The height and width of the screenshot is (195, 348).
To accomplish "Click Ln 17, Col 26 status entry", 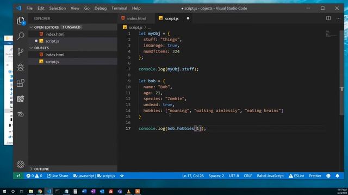I will pos(193,175).
